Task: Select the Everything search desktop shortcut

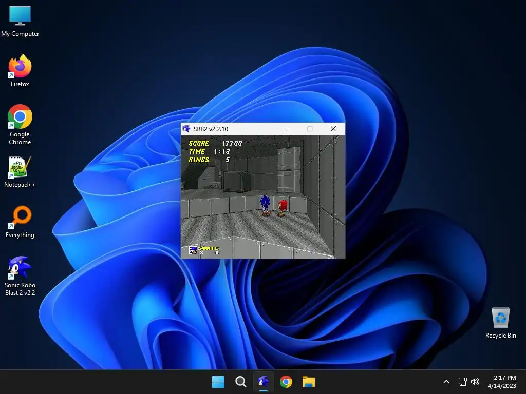Action: 20,222
